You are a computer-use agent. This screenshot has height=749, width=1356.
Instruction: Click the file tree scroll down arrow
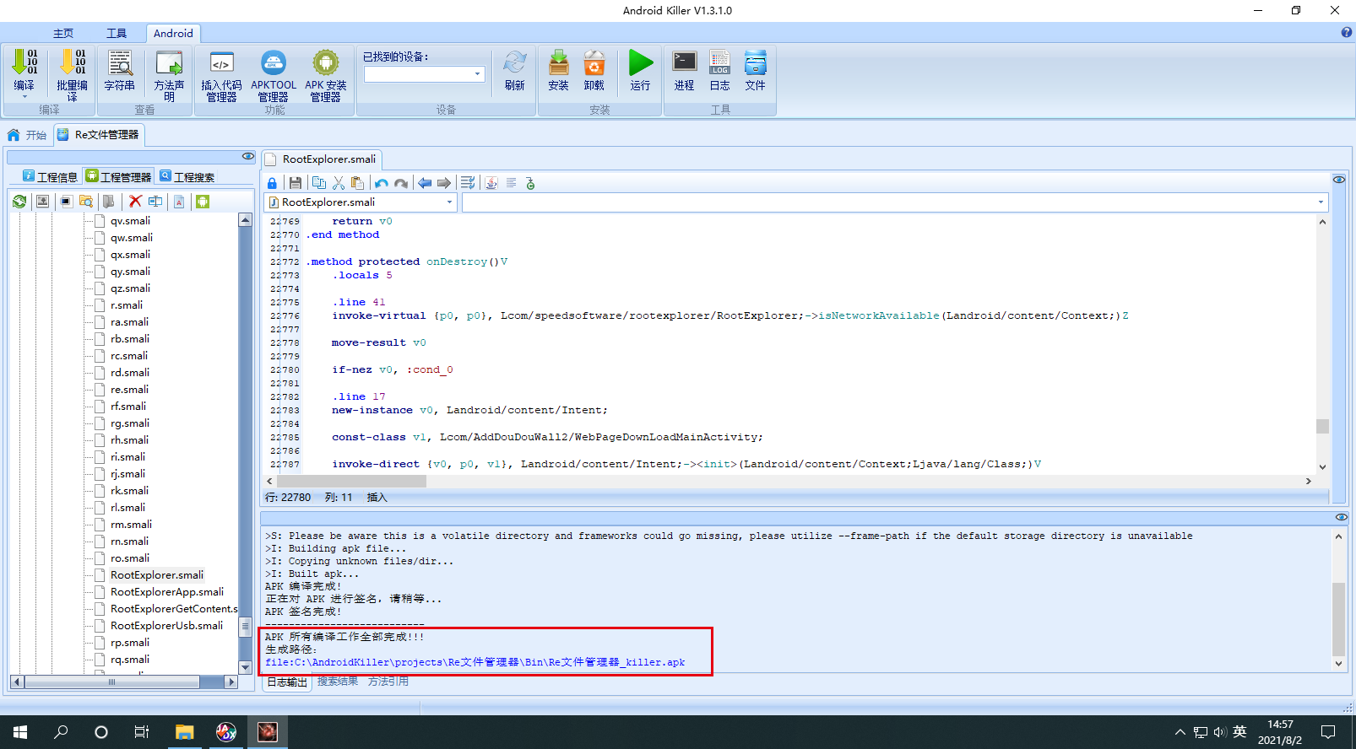pos(246,667)
